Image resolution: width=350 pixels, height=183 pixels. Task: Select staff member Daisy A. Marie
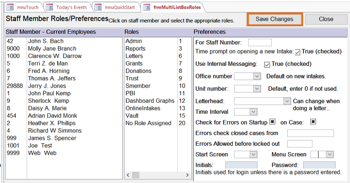64,108
